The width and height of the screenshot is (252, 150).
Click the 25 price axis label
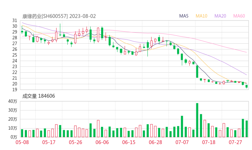point(15,55)
